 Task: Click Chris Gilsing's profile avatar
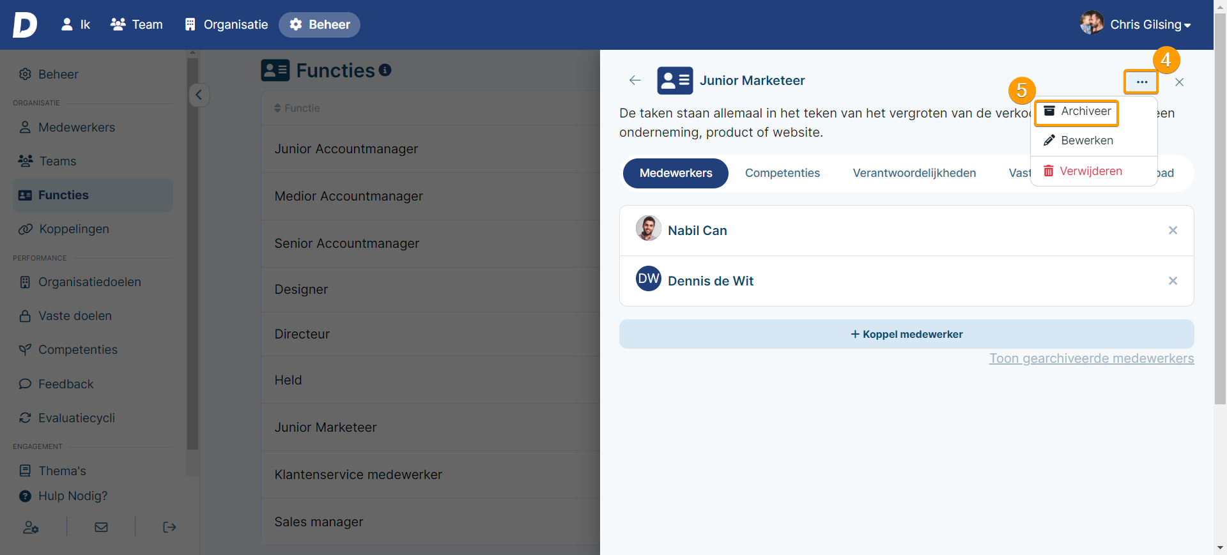click(x=1092, y=23)
